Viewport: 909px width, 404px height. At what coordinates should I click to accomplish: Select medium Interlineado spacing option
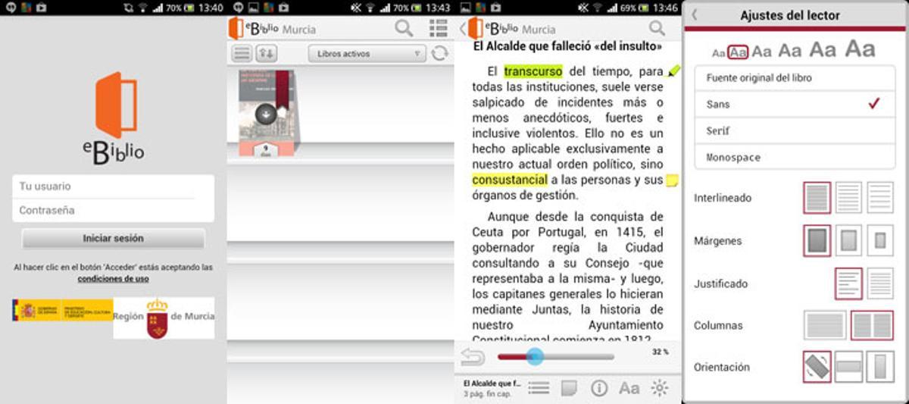(848, 198)
